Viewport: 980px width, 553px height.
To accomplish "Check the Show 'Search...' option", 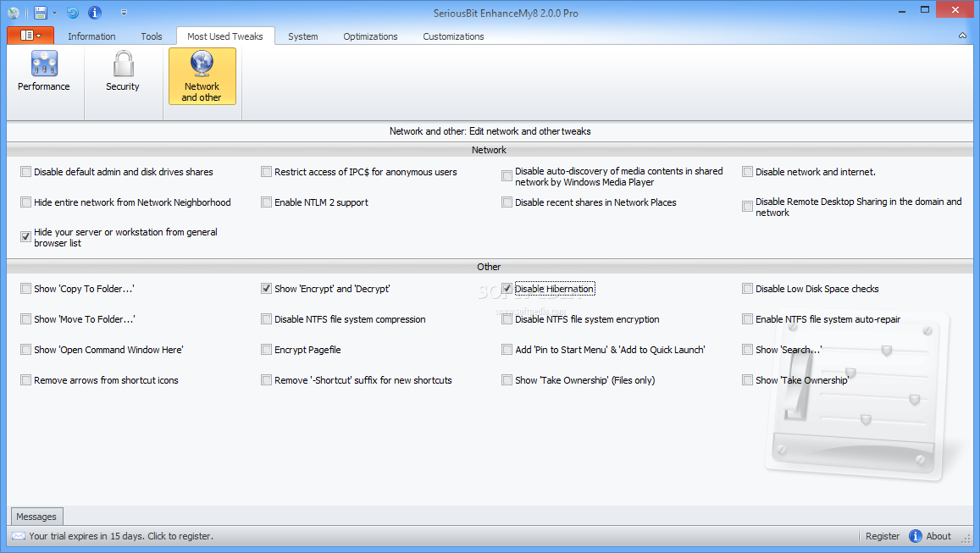I will click(748, 350).
